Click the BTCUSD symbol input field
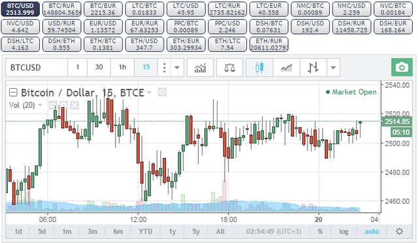418x243 pixels. [x=37, y=67]
